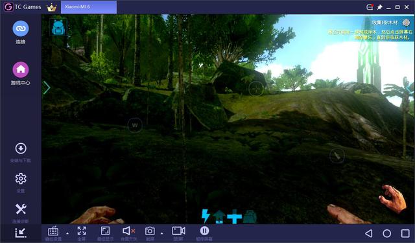Expand the keyboard mapping options arrow
Viewport: 415px width, 243px height.
67,233
